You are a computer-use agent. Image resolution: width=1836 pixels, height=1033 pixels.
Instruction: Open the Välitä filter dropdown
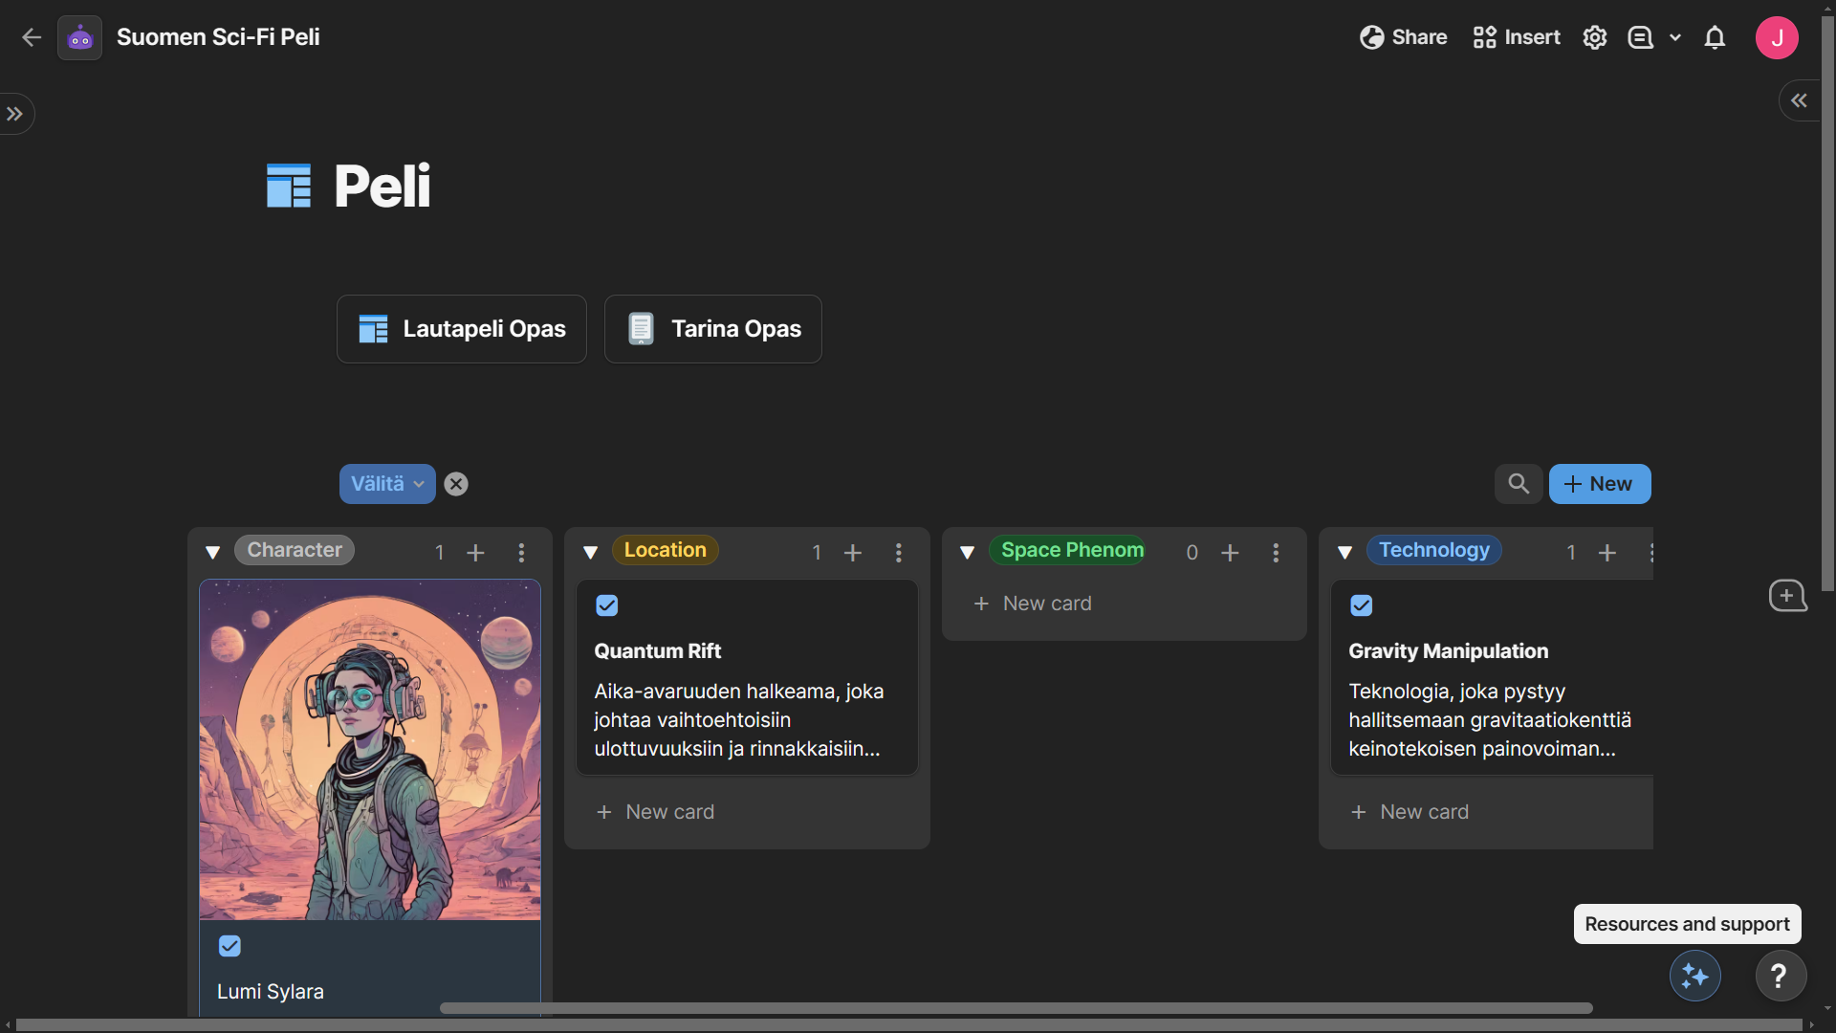(x=387, y=484)
